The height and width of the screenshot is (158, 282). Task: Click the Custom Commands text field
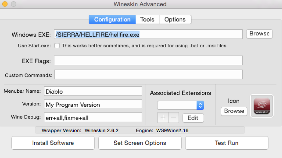coord(149,74)
